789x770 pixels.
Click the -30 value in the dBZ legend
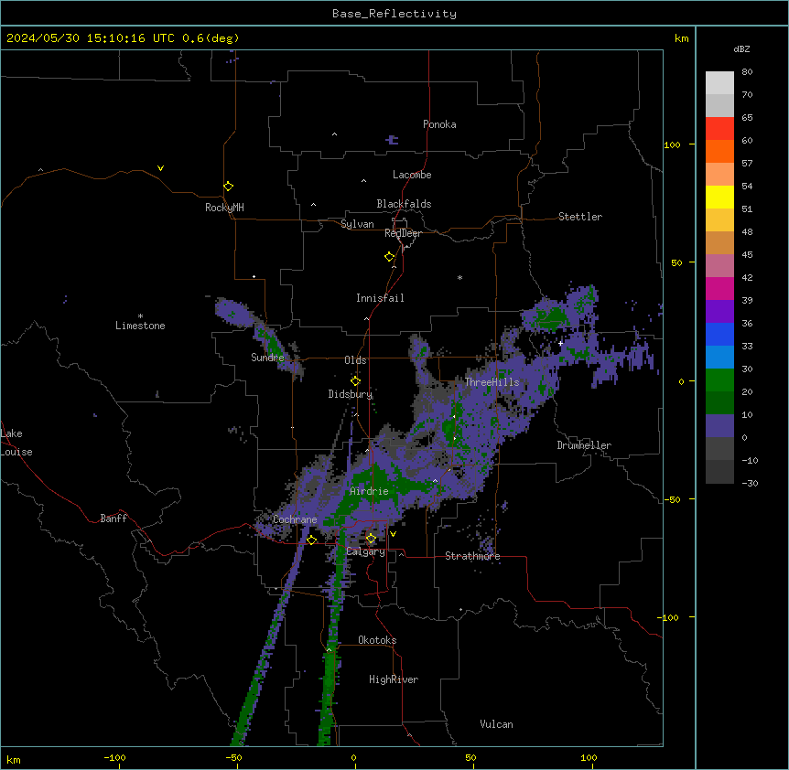point(750,483)
